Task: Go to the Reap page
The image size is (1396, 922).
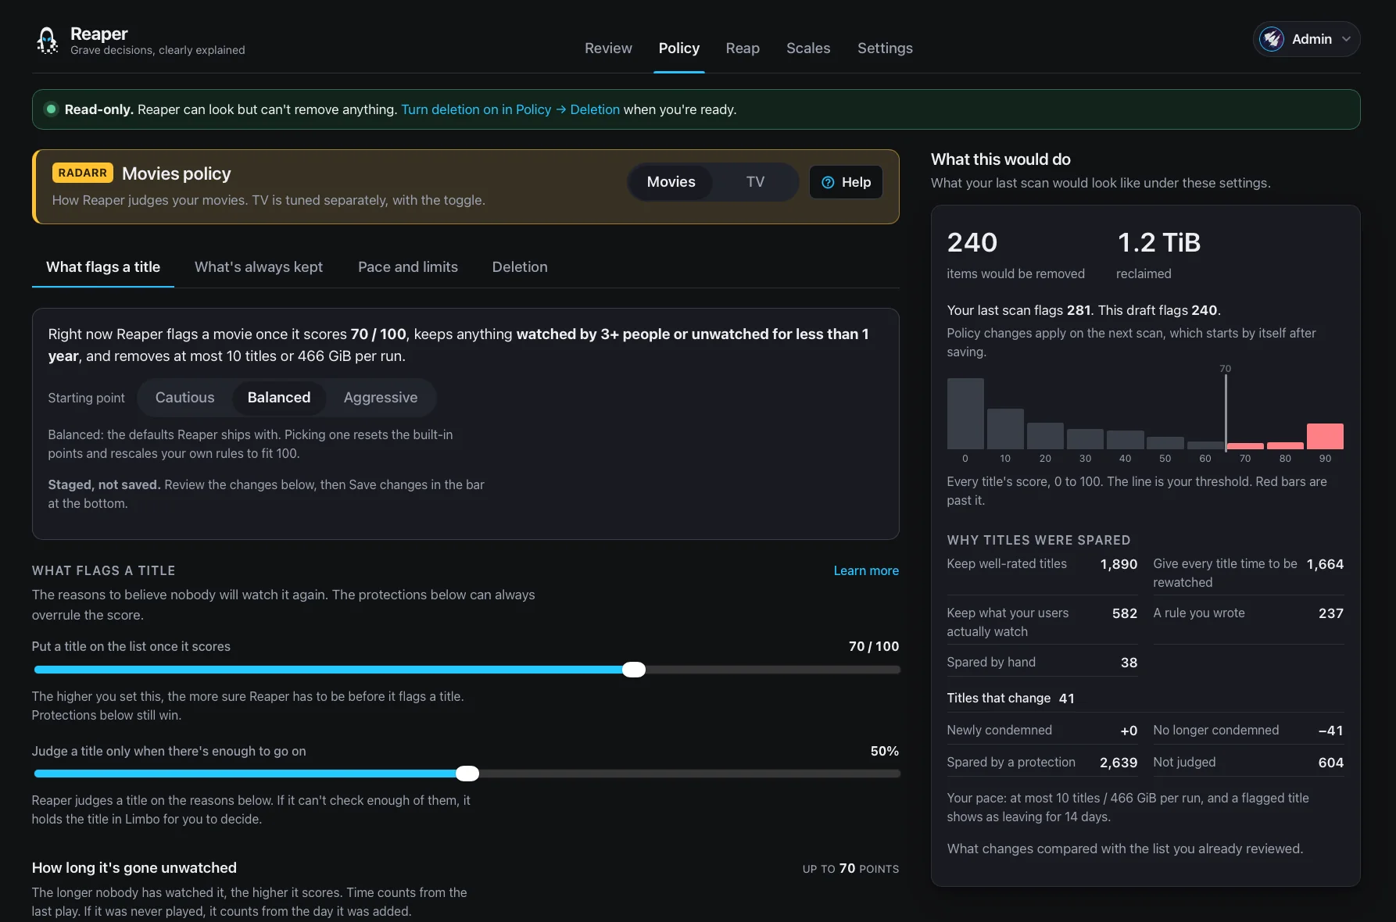Action: click(x=743, y=48)
